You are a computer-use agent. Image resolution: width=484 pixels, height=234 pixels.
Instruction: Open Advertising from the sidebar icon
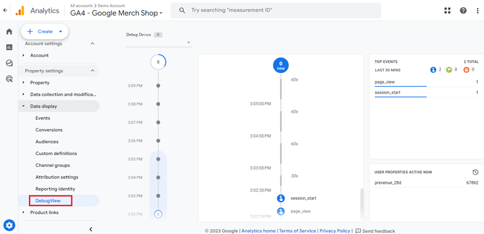click(9, 79)
